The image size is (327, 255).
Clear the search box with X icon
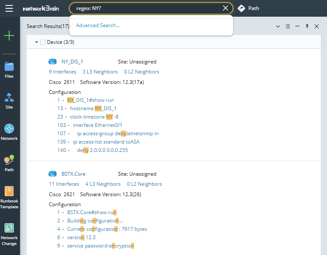click(226, 8)
